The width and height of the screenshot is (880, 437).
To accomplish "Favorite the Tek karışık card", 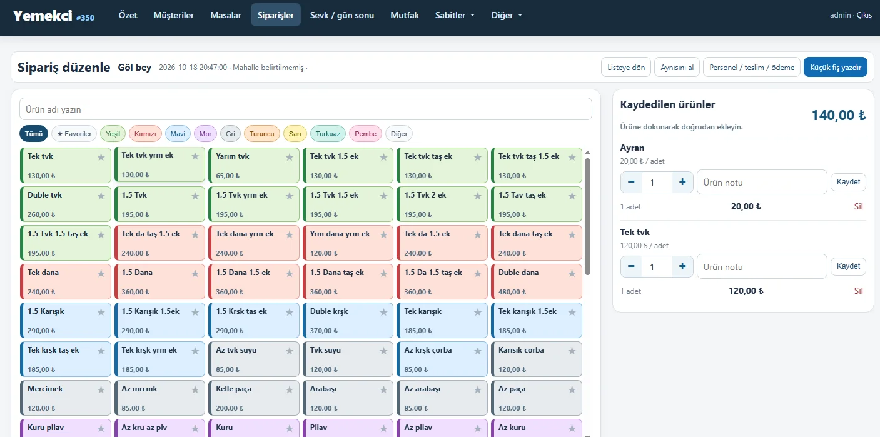I will [478, 313].
